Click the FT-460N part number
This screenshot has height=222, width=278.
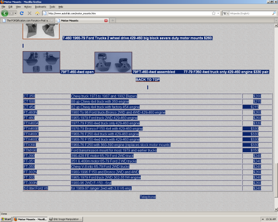[30, 112]
